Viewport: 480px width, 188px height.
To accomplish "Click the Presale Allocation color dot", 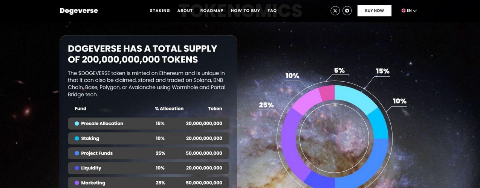I will (x=77, y=123).
